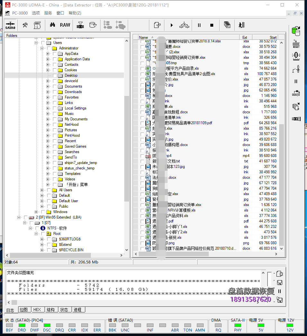Click the drive ID passport icon
This screenshot has width=307, height=336.
(x=37, y=25)
